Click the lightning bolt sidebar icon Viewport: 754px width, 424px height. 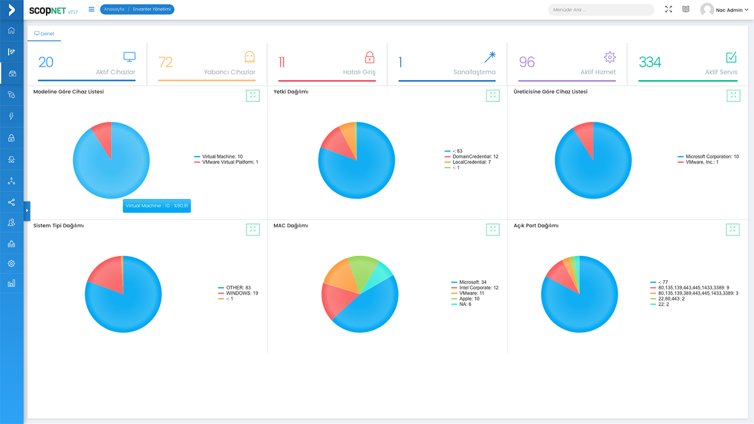(12, 117)
